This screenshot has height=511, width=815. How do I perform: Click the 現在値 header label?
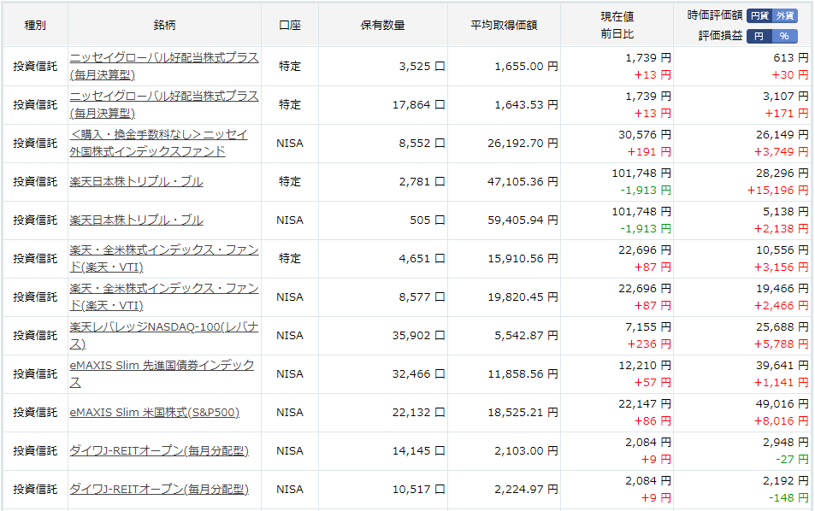pos(617,16)
